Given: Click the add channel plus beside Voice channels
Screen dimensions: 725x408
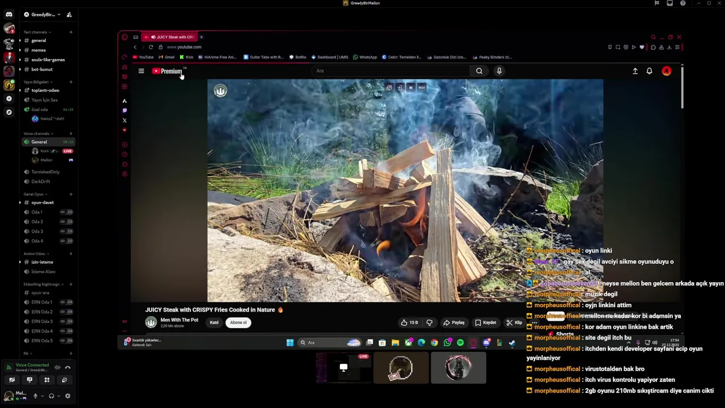Looking at the screenshot, I should (71, 133).
